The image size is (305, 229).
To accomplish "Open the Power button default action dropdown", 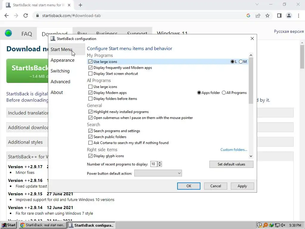I will coord(158,173).
